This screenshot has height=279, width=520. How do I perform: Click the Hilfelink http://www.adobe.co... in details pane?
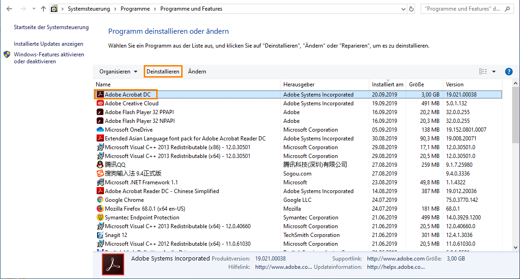pos(283,267)
